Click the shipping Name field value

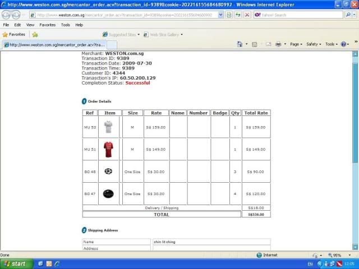pyautogui.click(x=211, y=242)
